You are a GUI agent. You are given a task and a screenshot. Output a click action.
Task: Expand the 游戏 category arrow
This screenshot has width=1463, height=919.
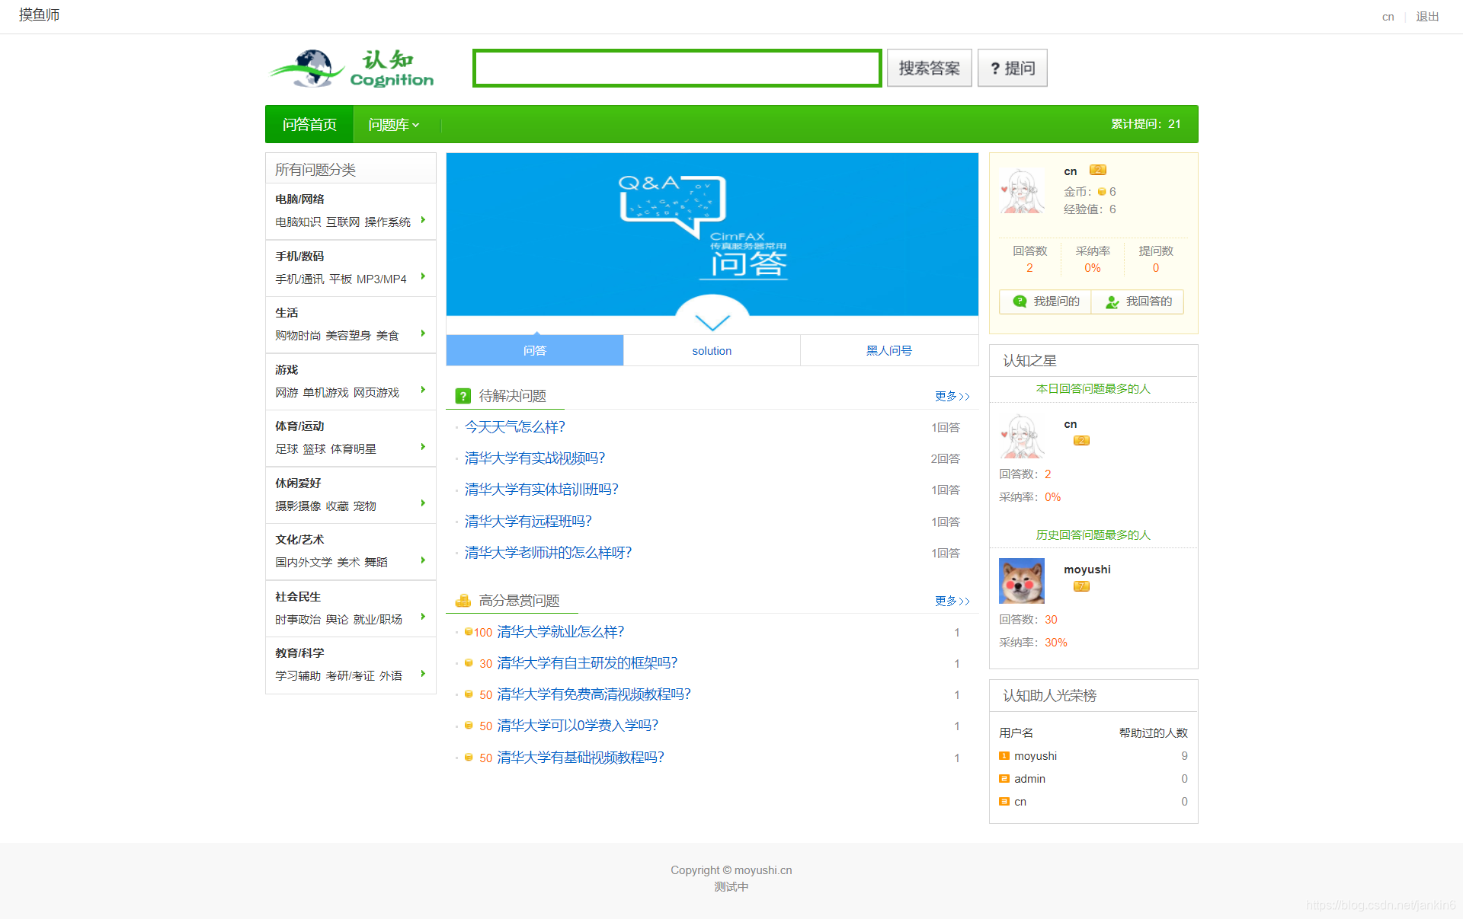424,390
